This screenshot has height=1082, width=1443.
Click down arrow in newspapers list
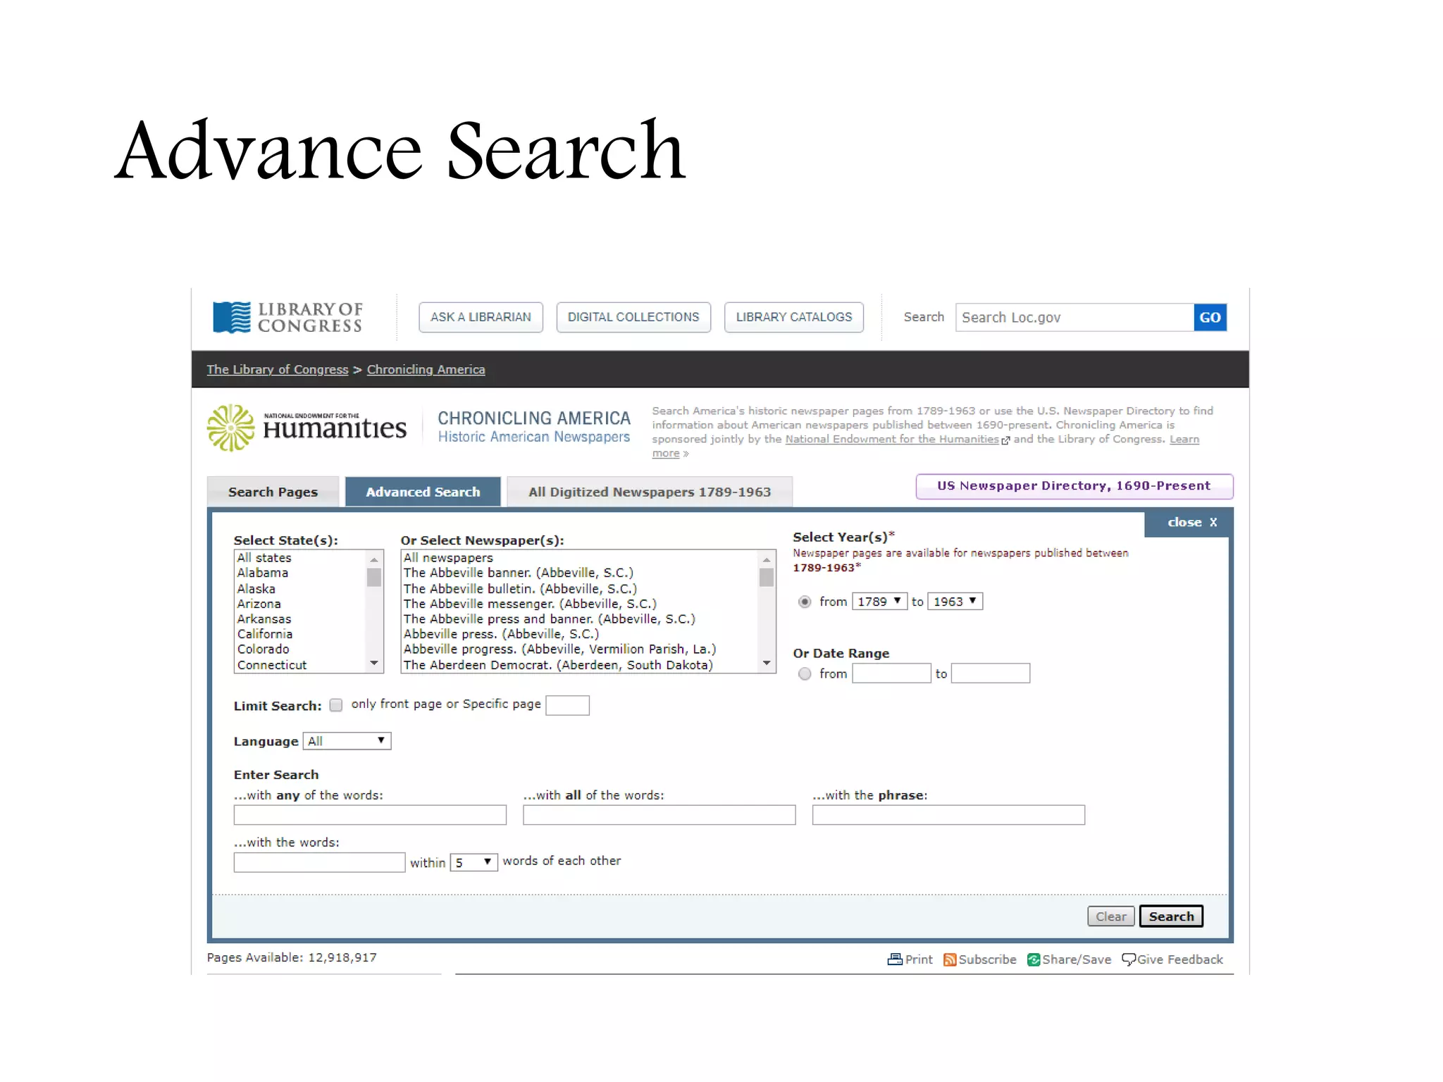(x=767, y=664)
